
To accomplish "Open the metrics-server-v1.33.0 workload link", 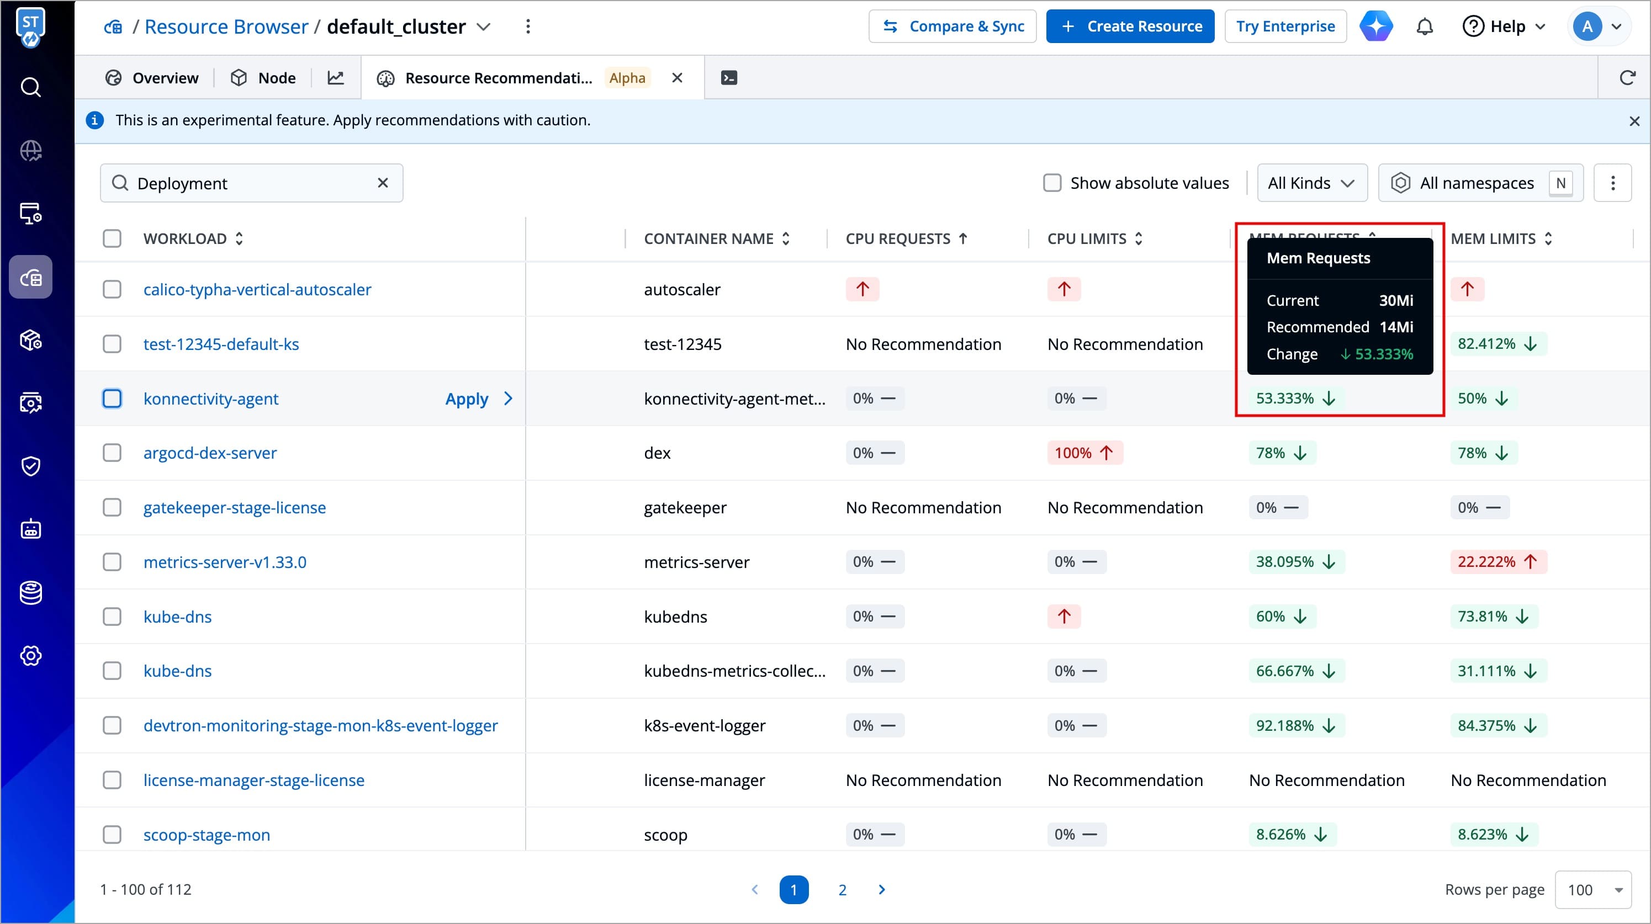I will 225,562.
